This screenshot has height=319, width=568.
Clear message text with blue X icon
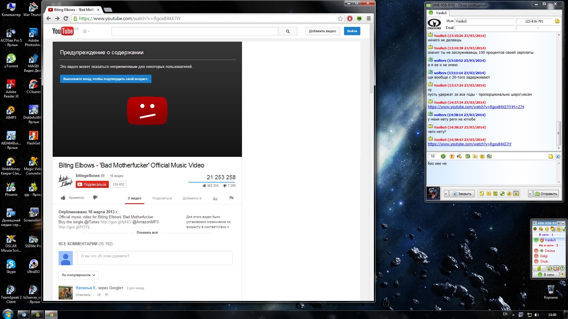[558, 156]
